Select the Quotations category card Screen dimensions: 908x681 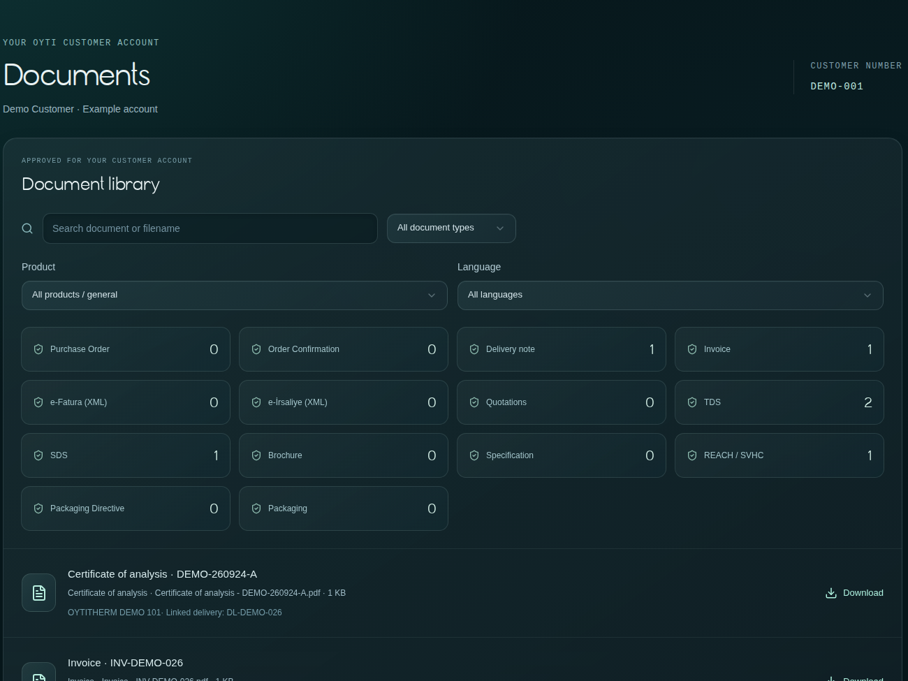click(x=562, y=402)
